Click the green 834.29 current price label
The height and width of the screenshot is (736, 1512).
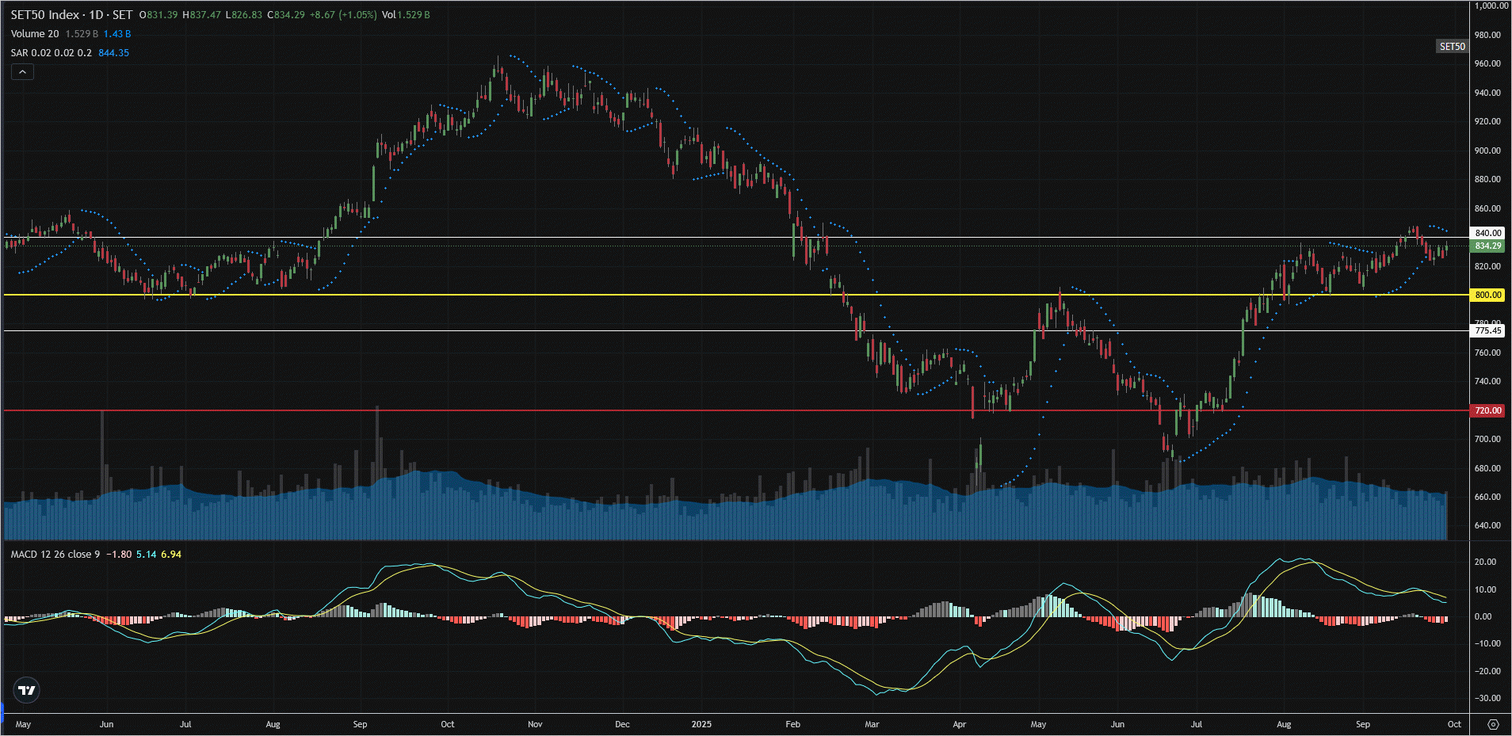pos(1487,246)
